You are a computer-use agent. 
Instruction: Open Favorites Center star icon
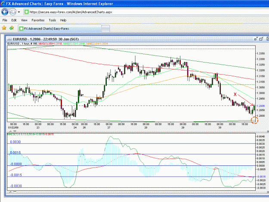4,28
